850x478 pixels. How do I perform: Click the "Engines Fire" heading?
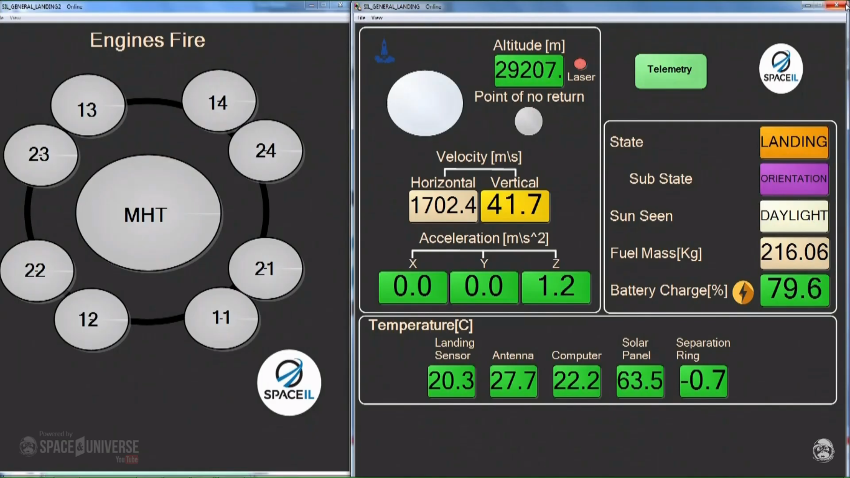click(147, 40)
